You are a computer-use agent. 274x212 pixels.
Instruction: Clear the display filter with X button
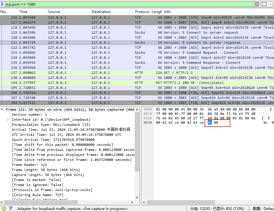tap(257, 4)
